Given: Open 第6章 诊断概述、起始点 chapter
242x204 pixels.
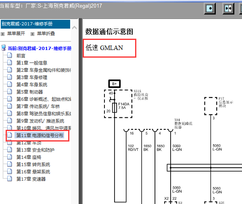Looking at the screenshot, I should coord(44,99).
